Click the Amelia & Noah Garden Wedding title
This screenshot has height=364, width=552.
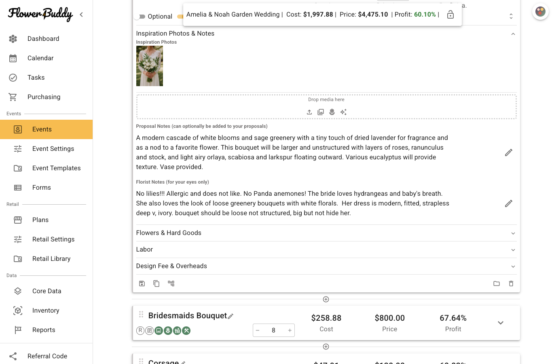coord(233,15)
